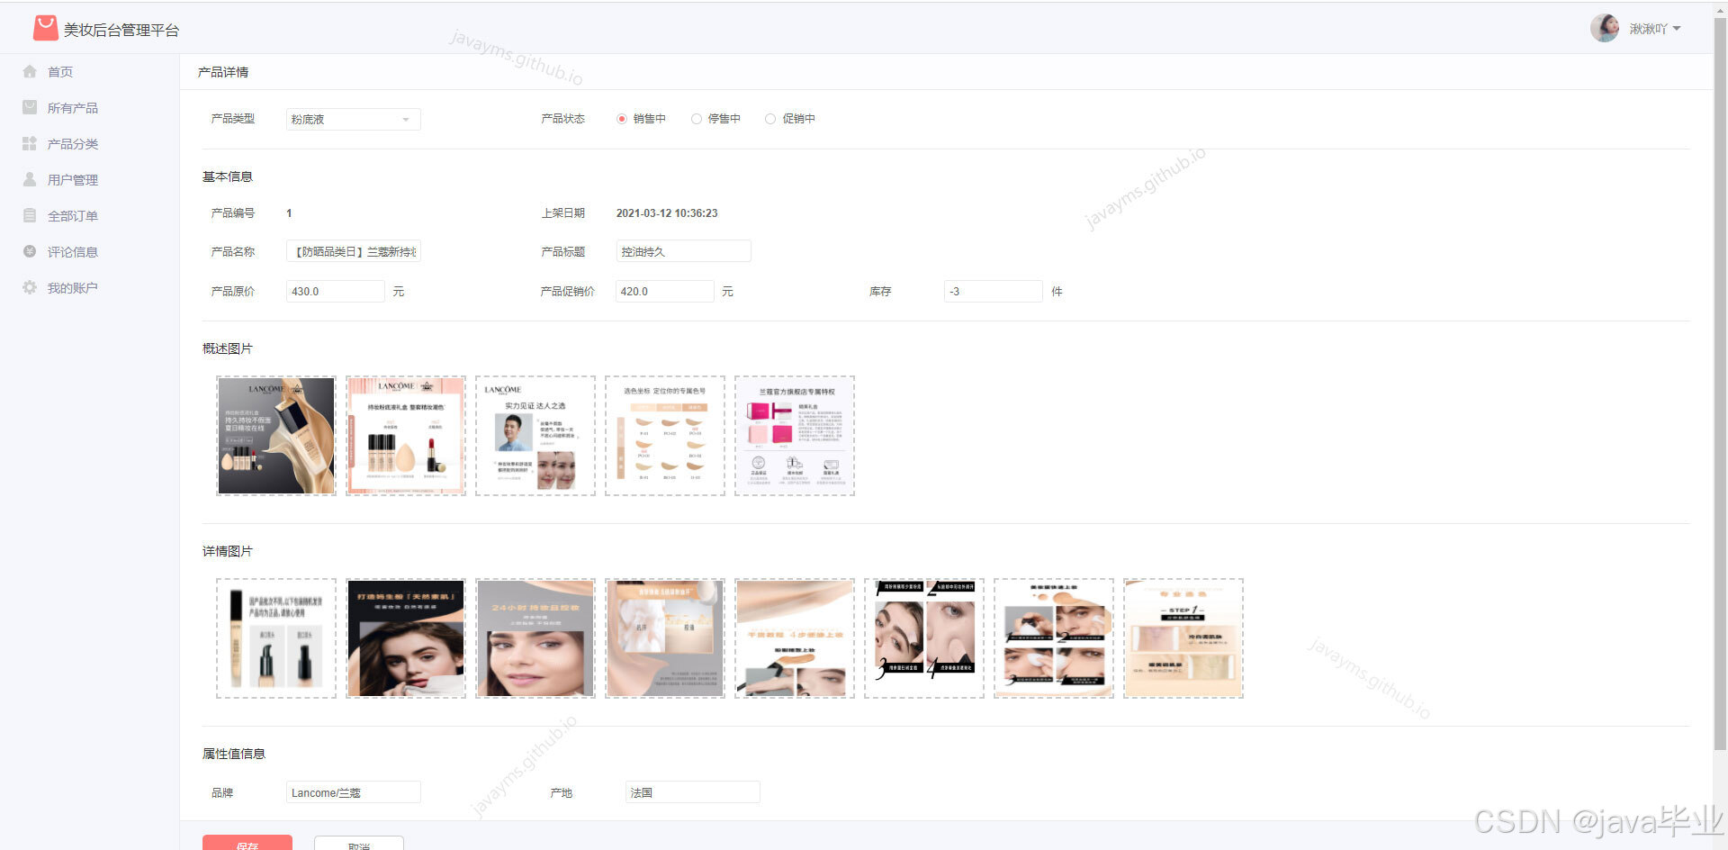Viewport: 1728px width, 850px height.
Task: Click the home icon beside 首页
Action: [x=30, y=71]
